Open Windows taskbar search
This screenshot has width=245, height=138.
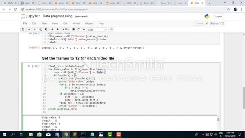[13, 135]
